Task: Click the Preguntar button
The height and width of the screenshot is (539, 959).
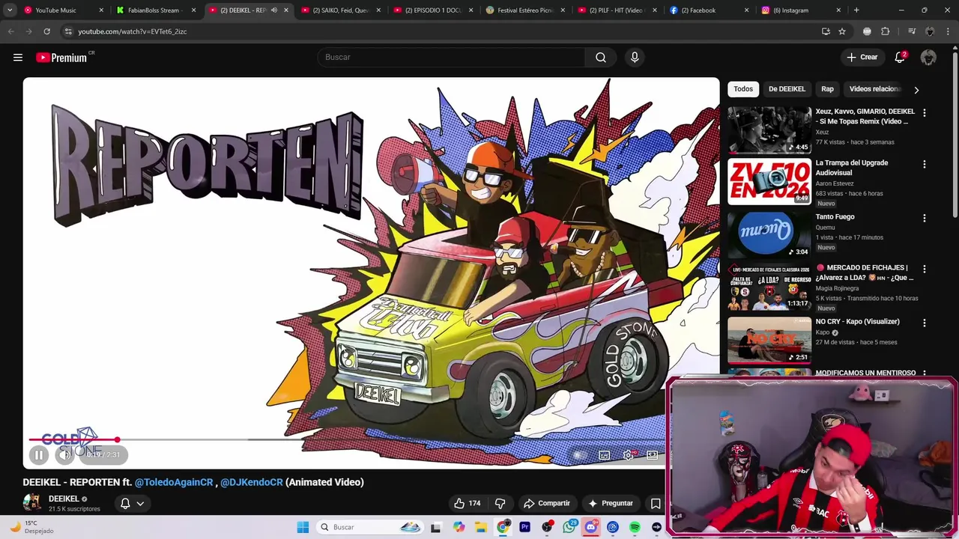Action: click(x=611, y=503)
